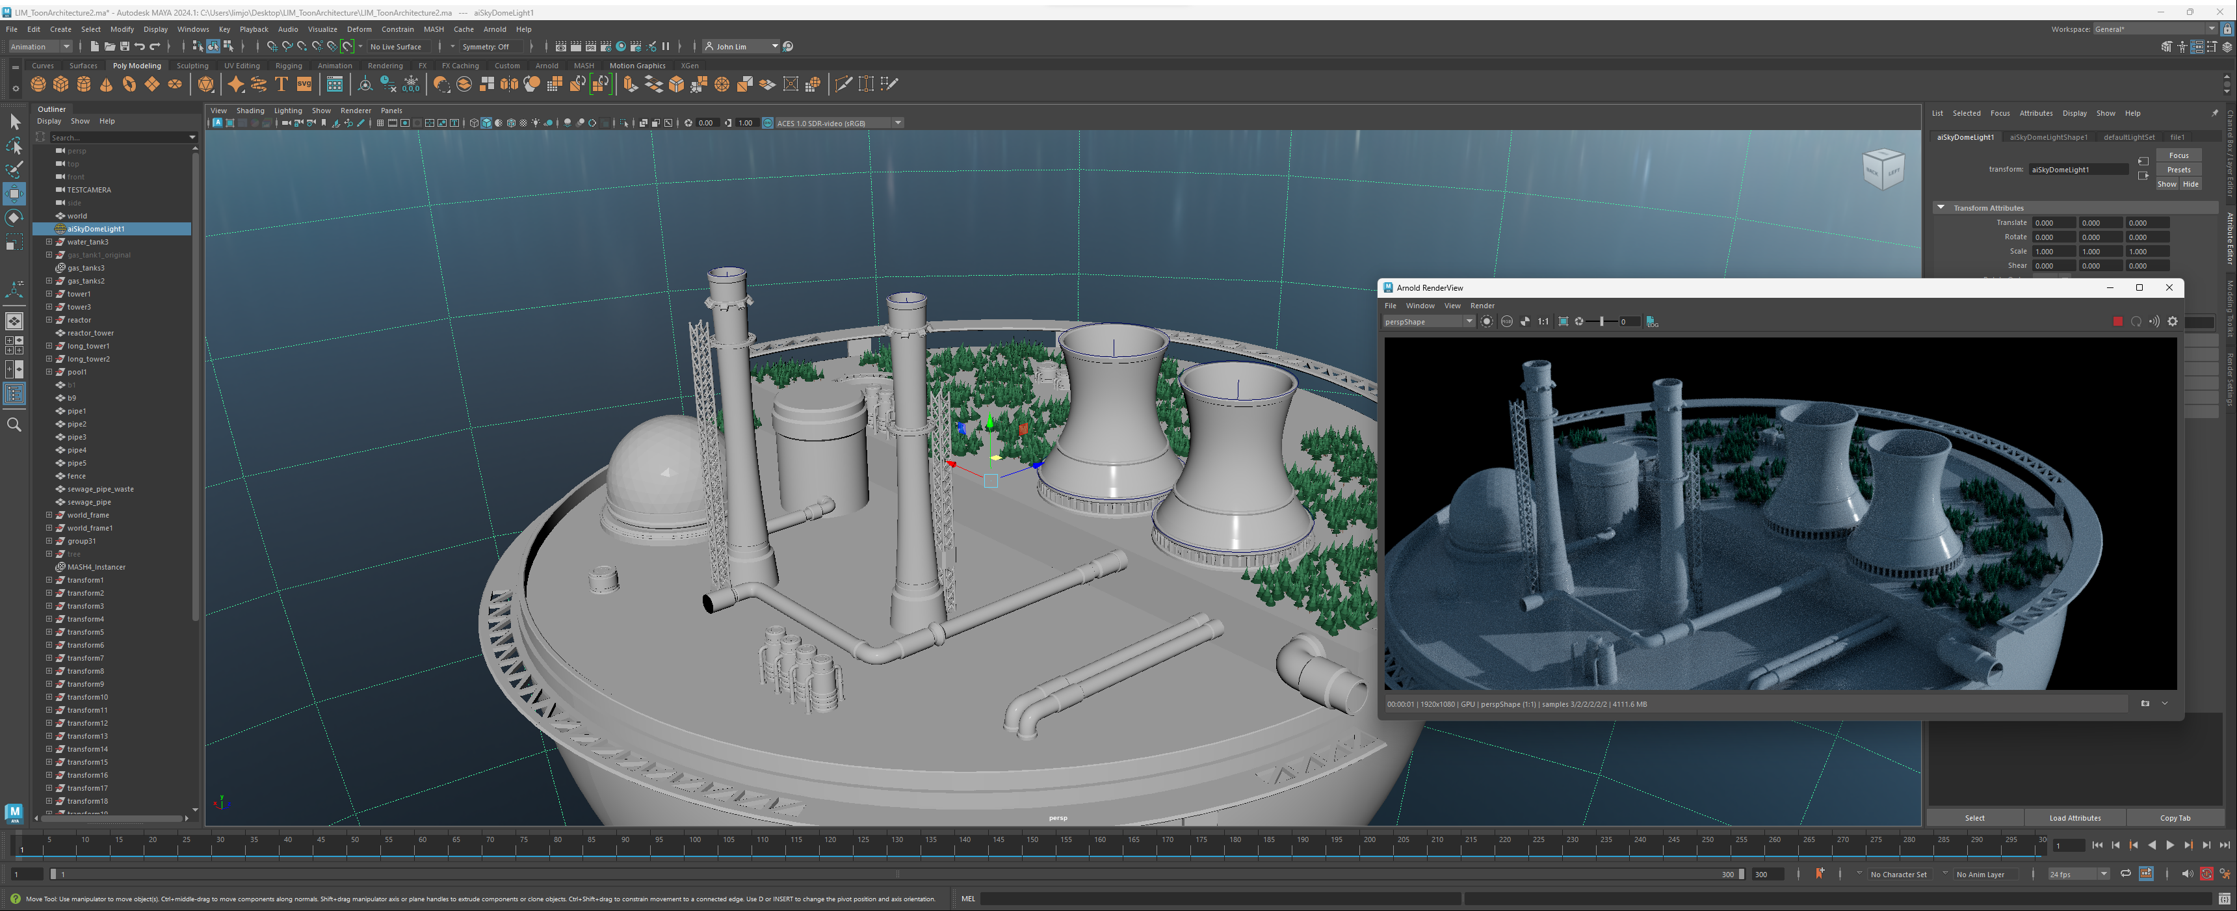Toggle the viewport color management button
2237x911 pixels.
coord(767,124)
